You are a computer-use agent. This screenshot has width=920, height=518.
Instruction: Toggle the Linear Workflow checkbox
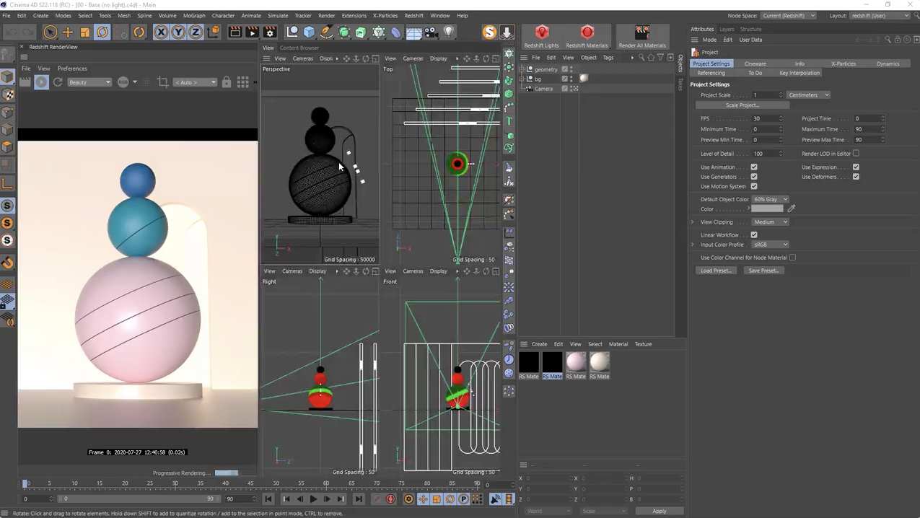coord(754,234)
